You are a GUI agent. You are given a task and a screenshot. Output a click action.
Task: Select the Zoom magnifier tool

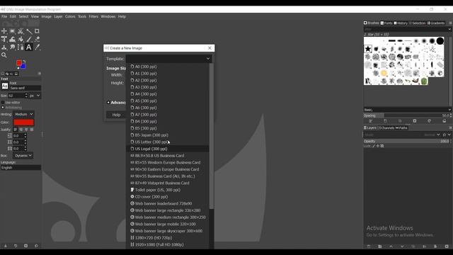pyautogui.click(x=4, y=55)
